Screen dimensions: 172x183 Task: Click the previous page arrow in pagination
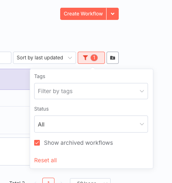point(35,182)
